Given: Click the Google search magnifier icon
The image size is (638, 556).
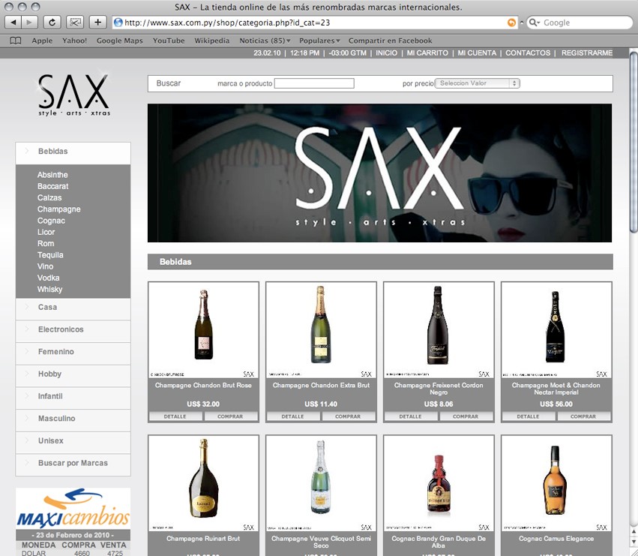Looking at the screenshot, I should pos(534,23).
